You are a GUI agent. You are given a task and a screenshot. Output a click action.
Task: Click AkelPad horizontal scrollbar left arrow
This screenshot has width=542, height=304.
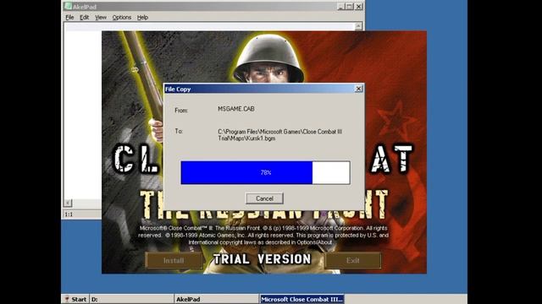tap(68, 203)
